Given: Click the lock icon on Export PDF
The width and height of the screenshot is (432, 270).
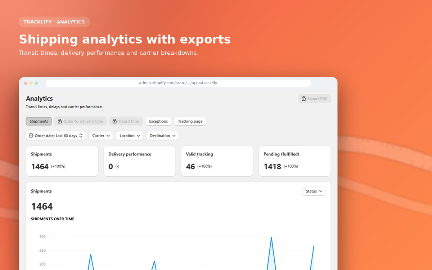Looking at the screenshot, I should (x=303, y=99).
